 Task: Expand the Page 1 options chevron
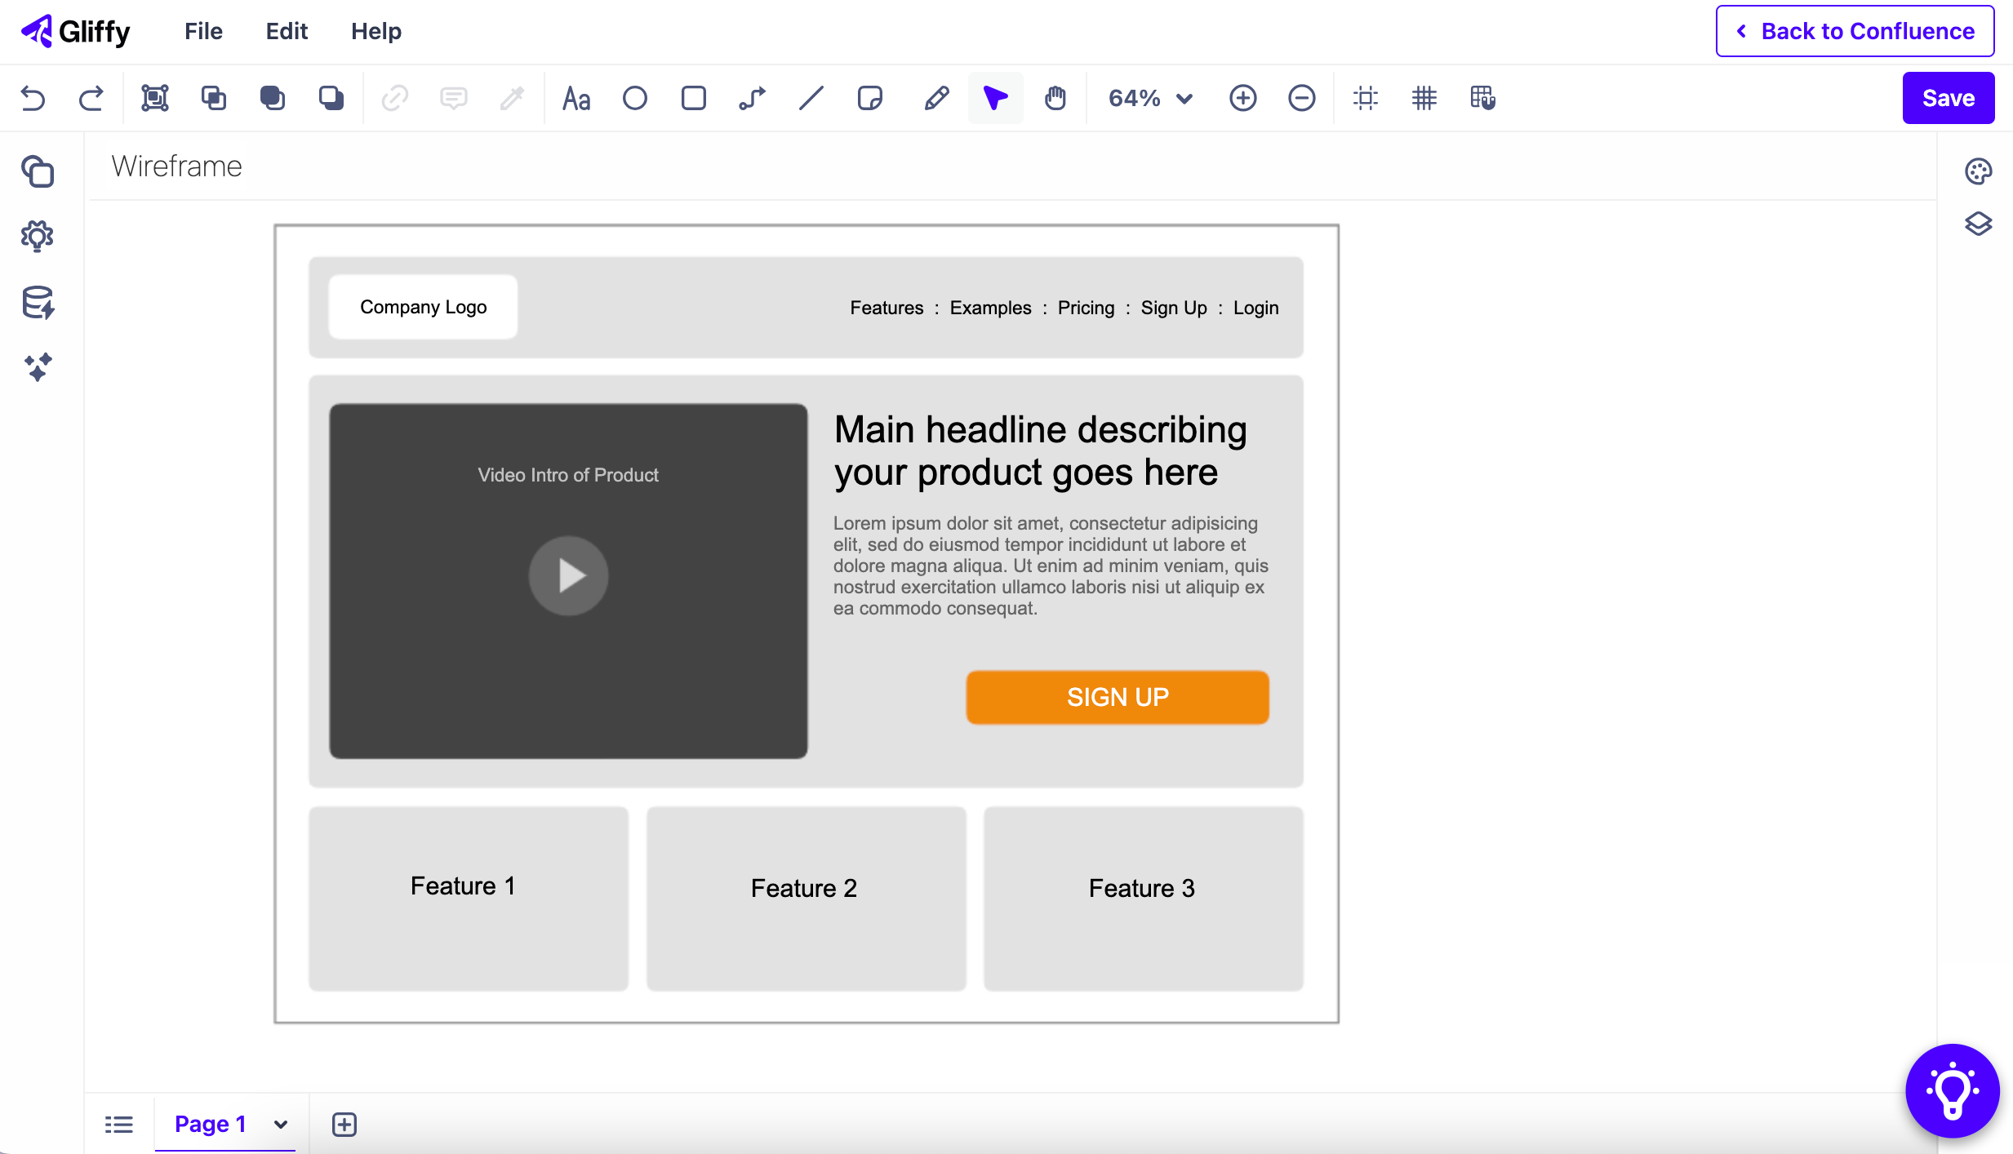(281, 1125)
